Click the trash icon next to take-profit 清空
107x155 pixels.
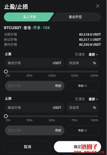click(76, 54)
